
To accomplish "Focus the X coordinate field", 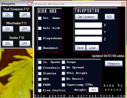I will click(88, 25).
